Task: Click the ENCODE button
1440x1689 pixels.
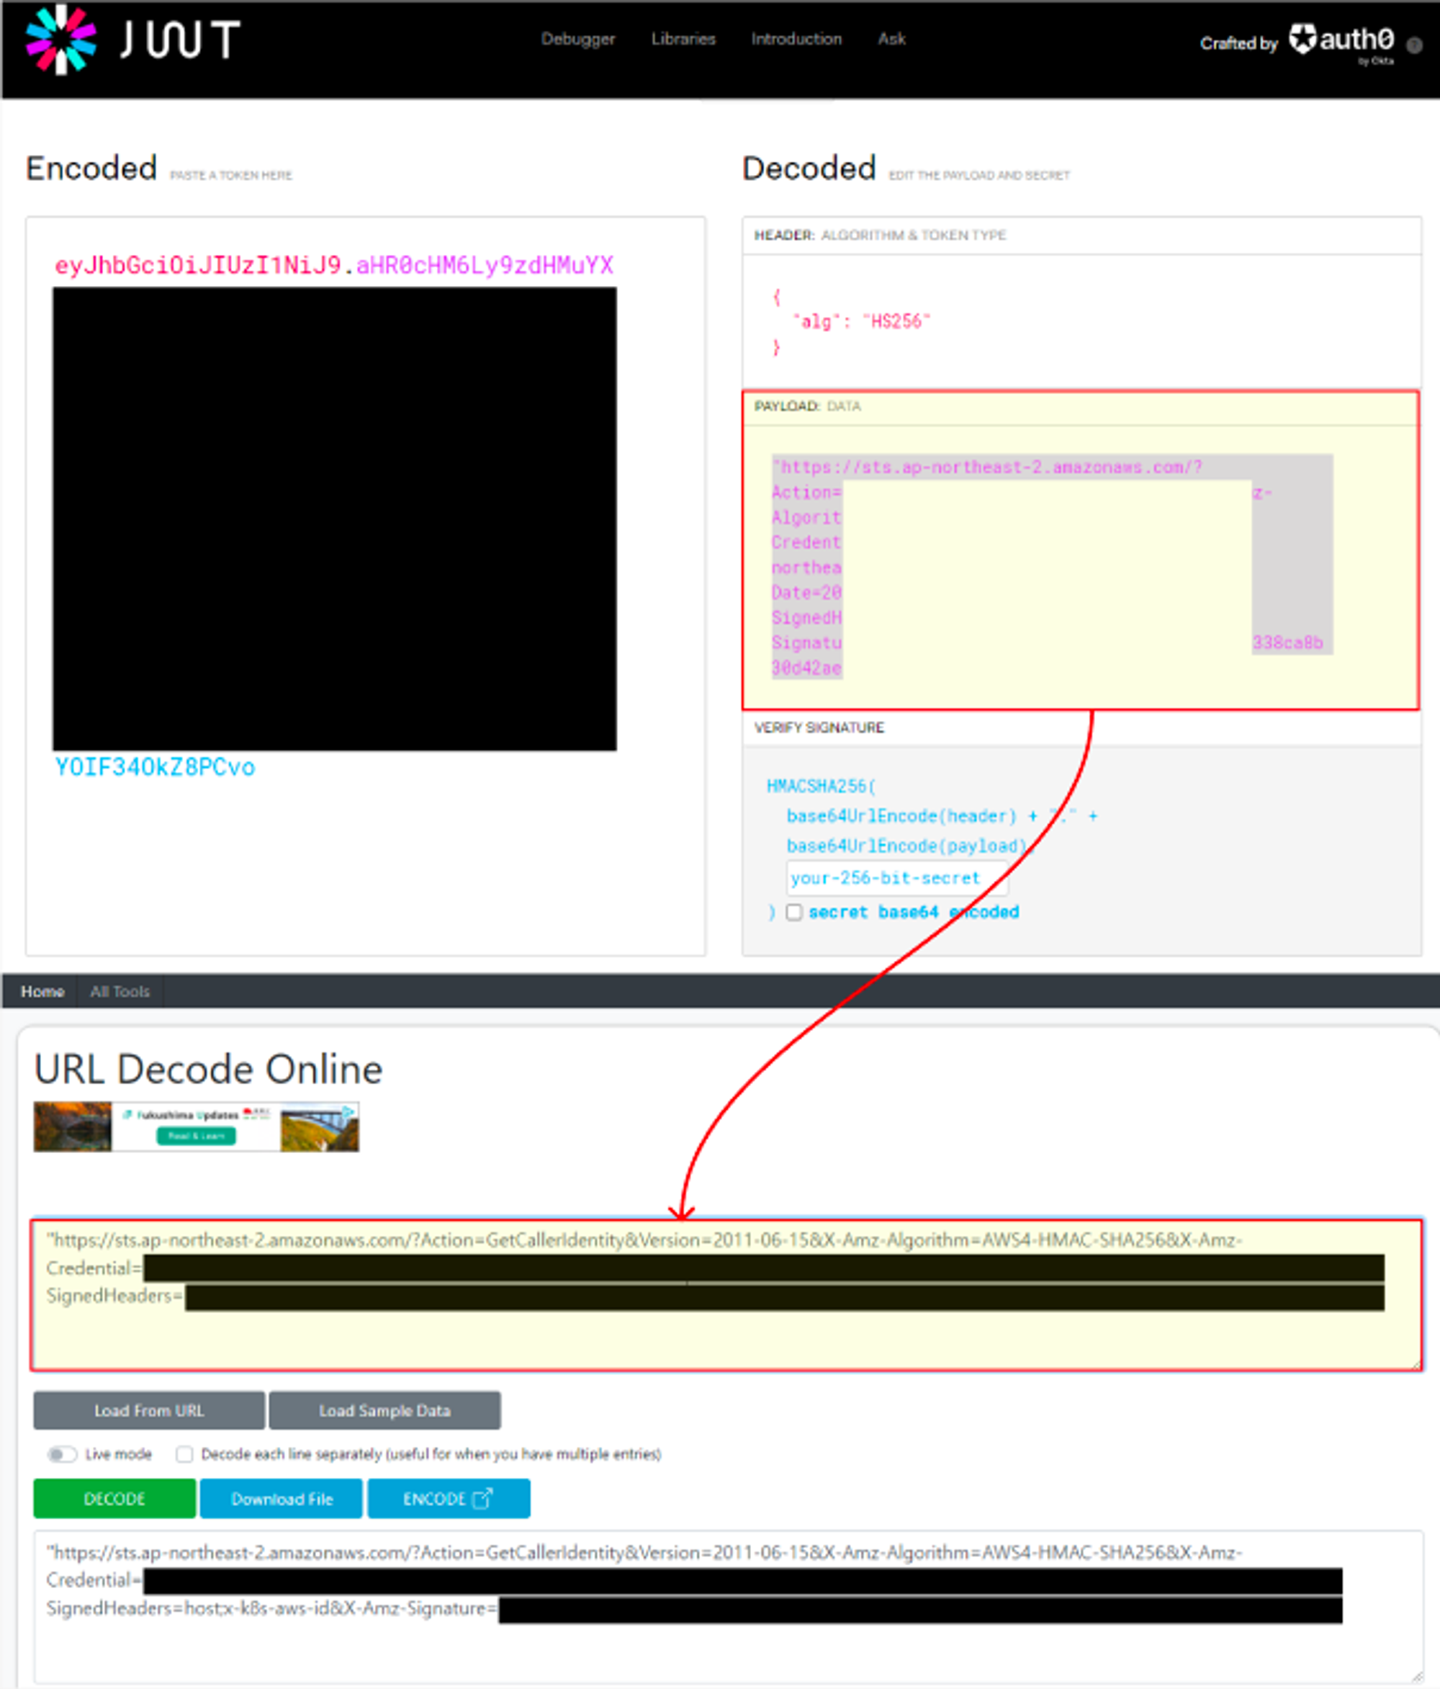Action: pos(449,1498)
